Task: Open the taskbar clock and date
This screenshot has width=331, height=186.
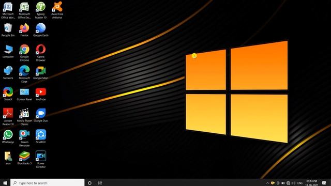Action: pos(311,183)
